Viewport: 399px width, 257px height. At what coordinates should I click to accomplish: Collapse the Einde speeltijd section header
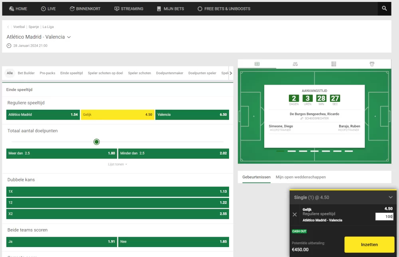point(118,89)
